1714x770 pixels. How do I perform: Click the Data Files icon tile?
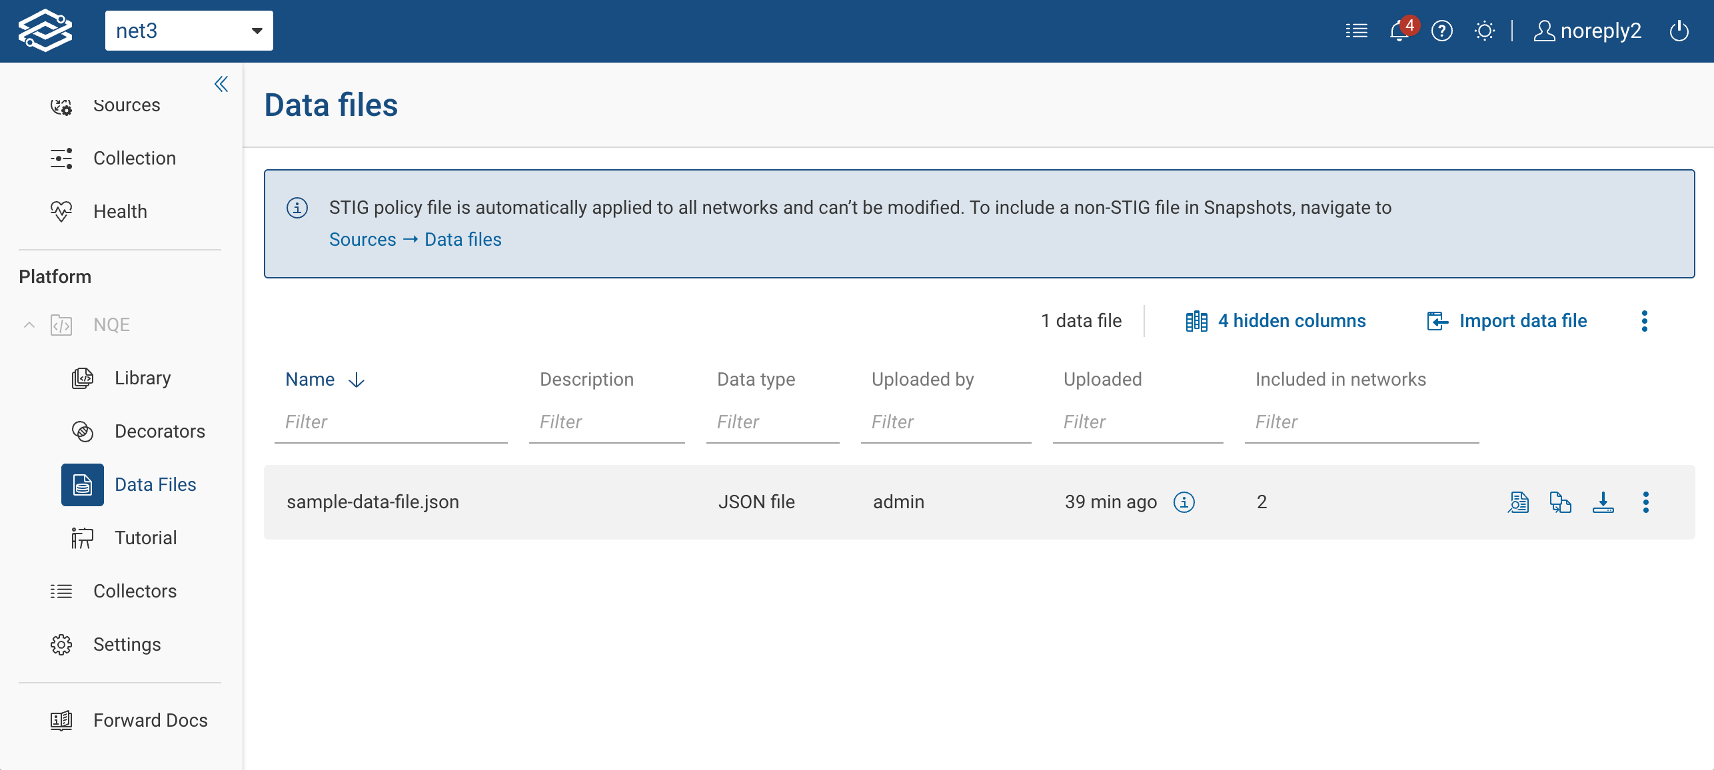click(83, 485)
